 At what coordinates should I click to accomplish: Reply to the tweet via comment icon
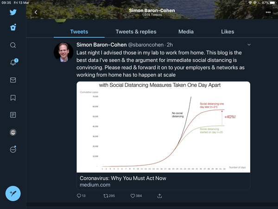click(x=79, y=196)
